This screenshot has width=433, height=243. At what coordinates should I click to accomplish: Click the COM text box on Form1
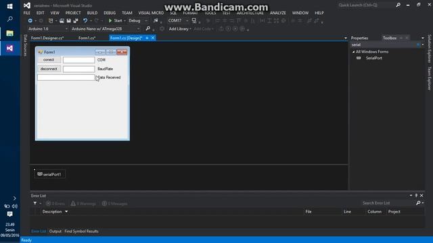78,60
